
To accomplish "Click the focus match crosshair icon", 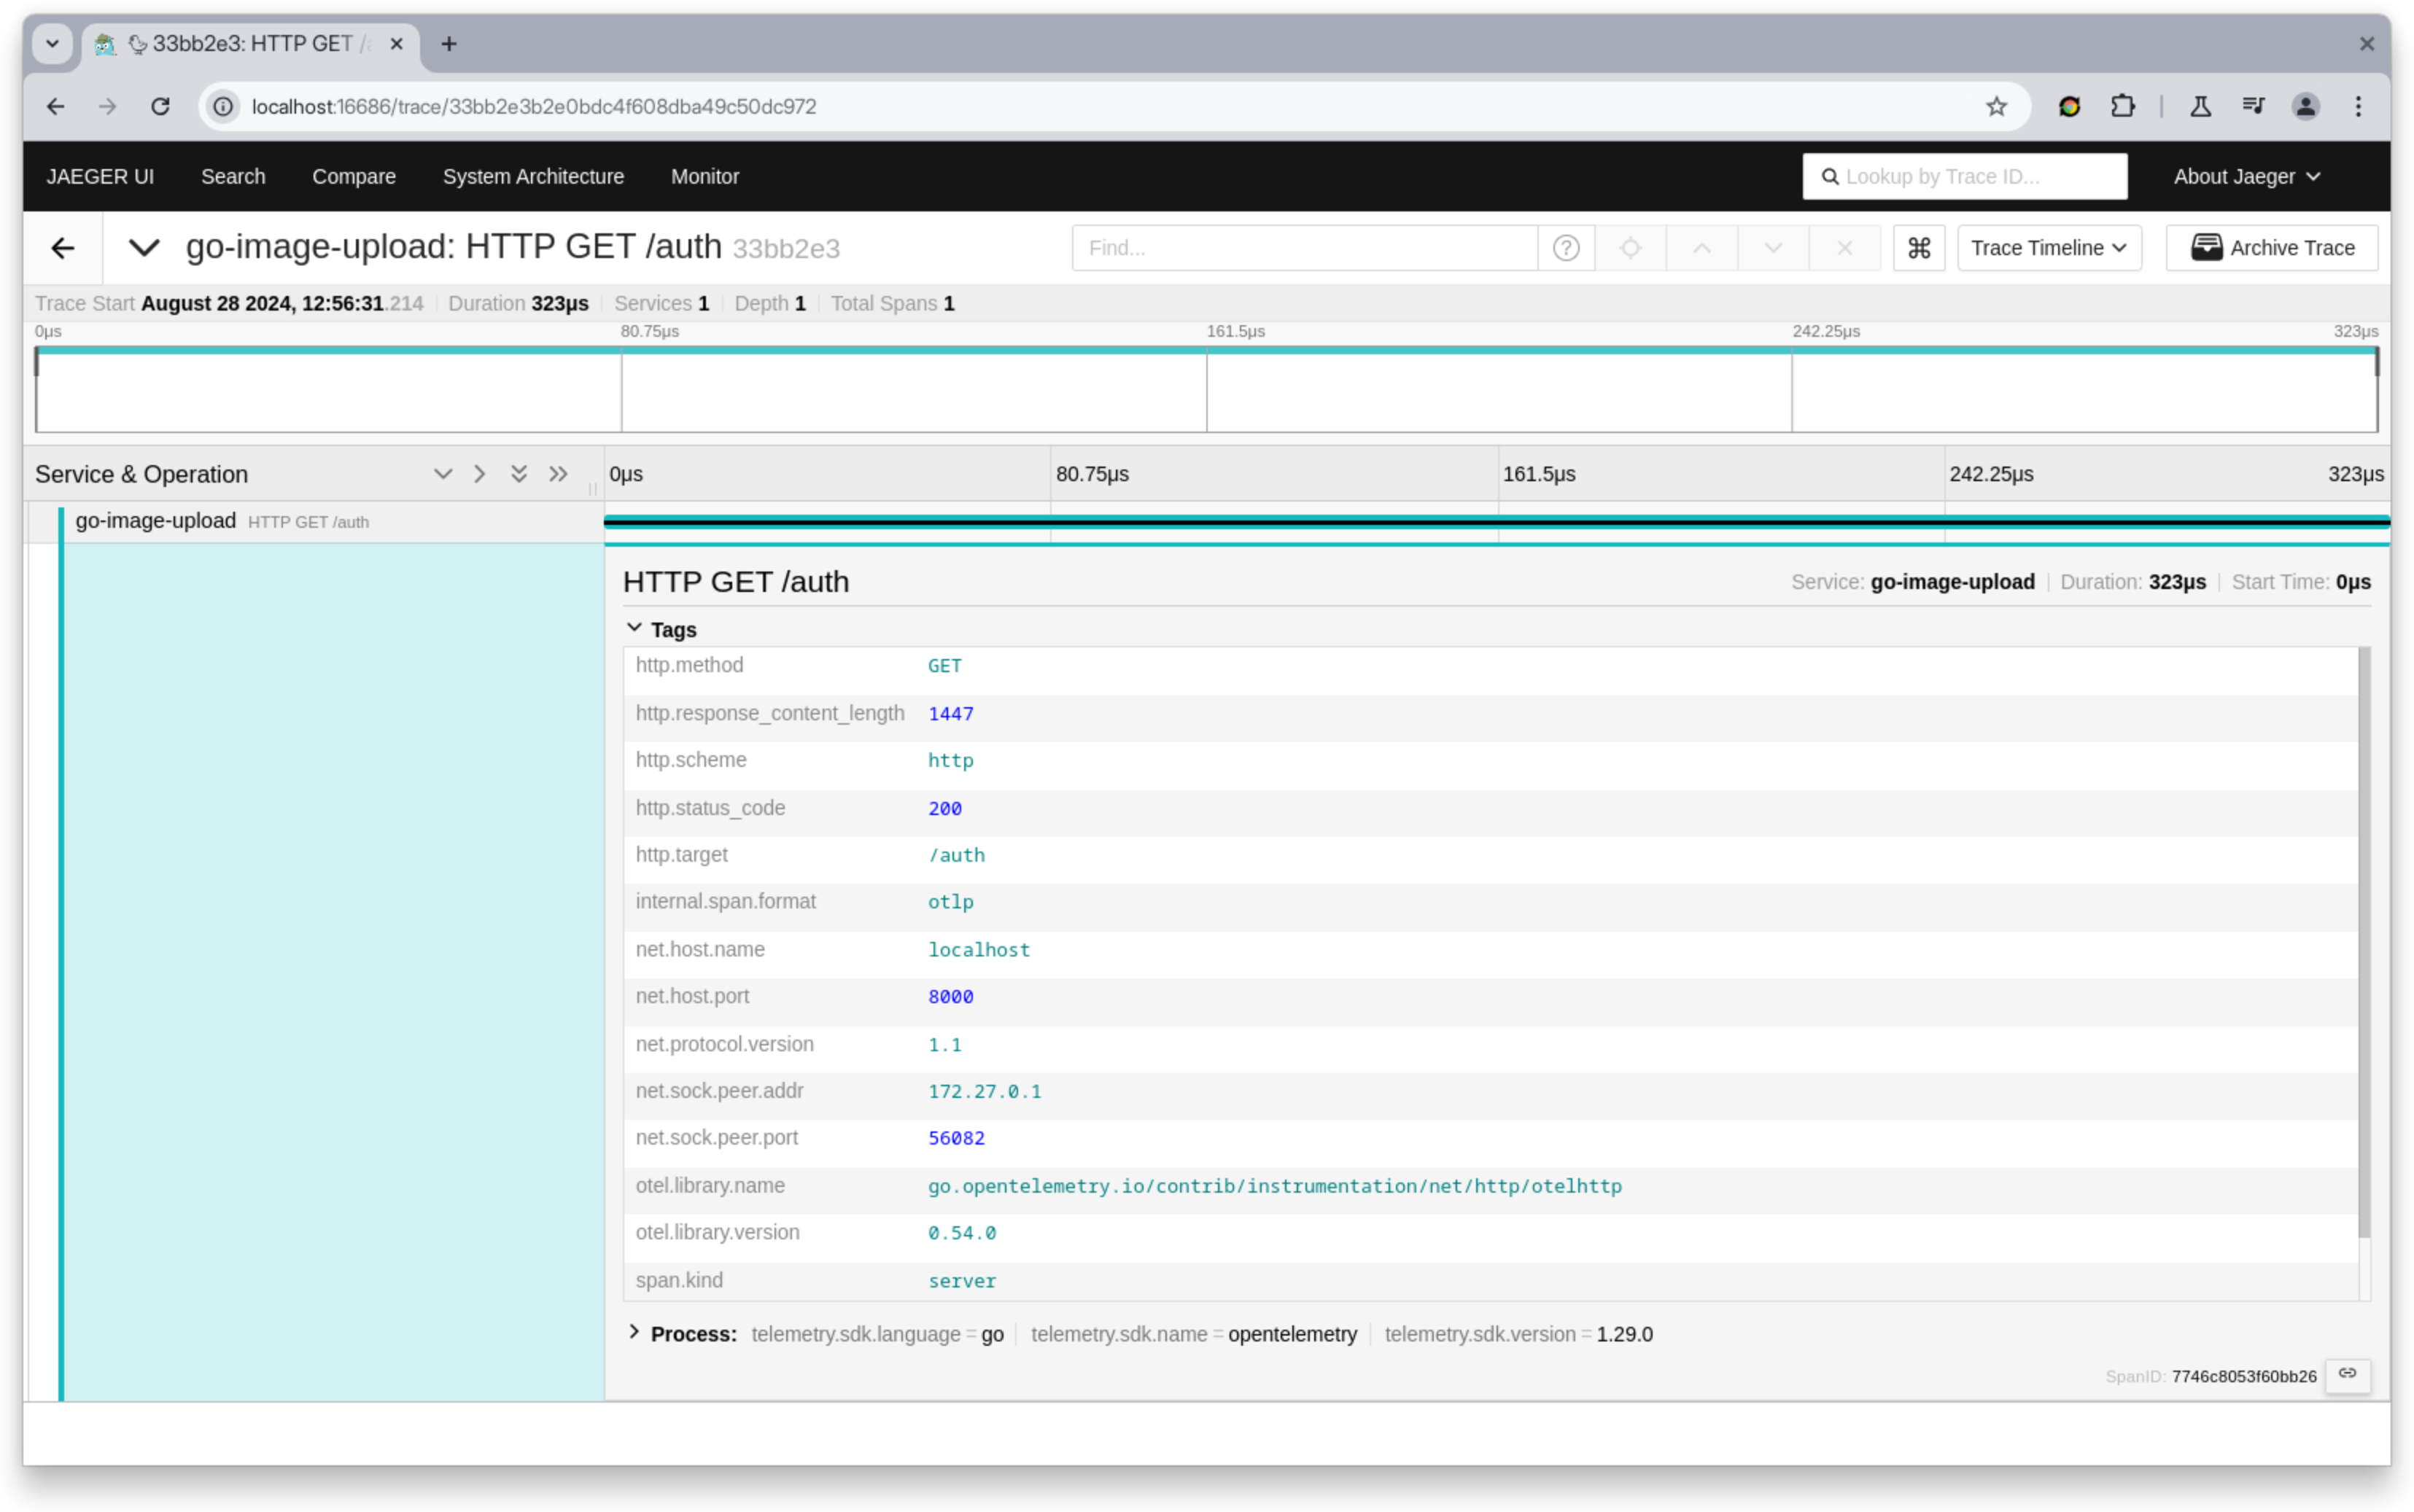I will click(1630, 247).
